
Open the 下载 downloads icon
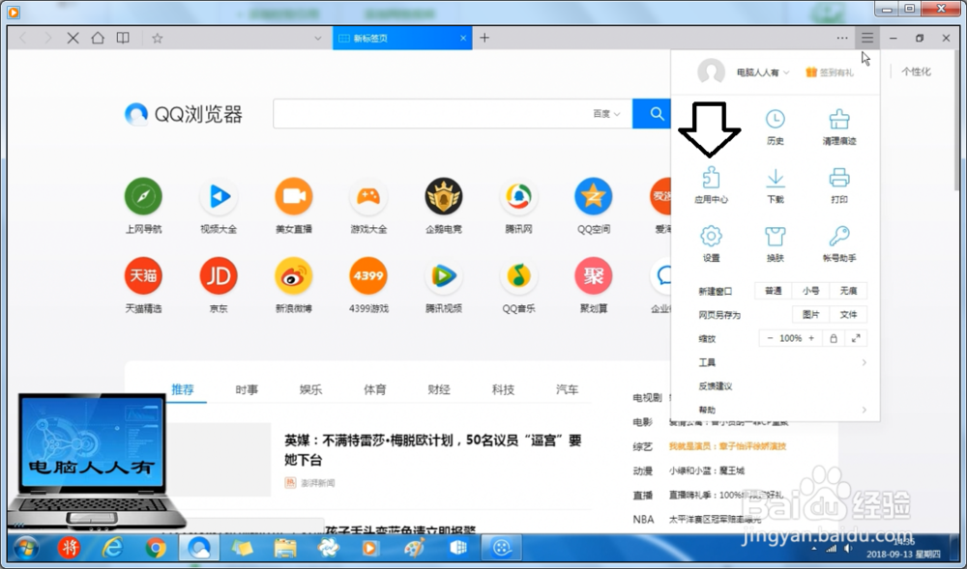pos(776,185)
